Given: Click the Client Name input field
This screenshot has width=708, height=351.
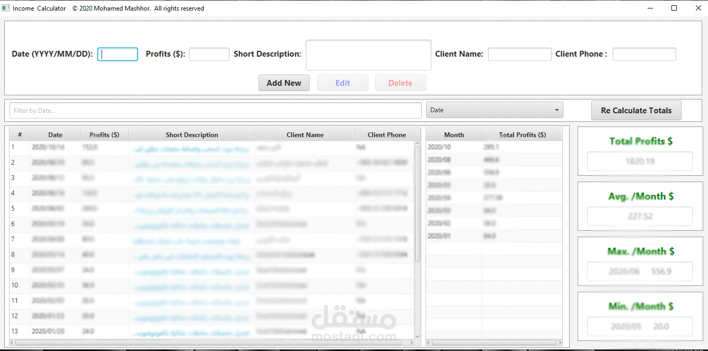Looking at the screenshot, I should 520,54.
